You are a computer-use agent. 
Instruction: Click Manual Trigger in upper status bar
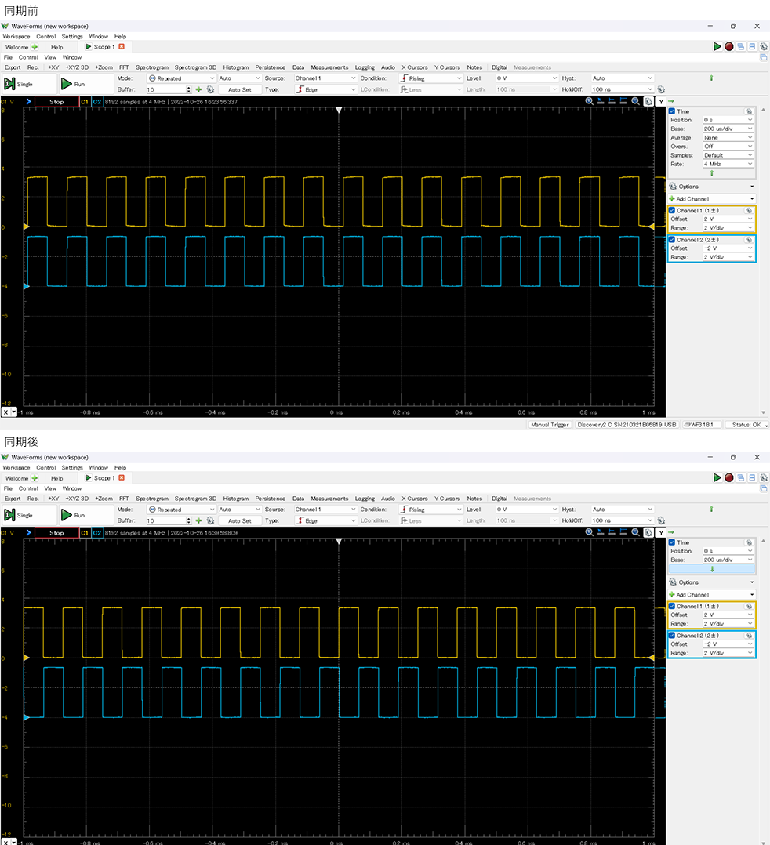coord(550,425)
